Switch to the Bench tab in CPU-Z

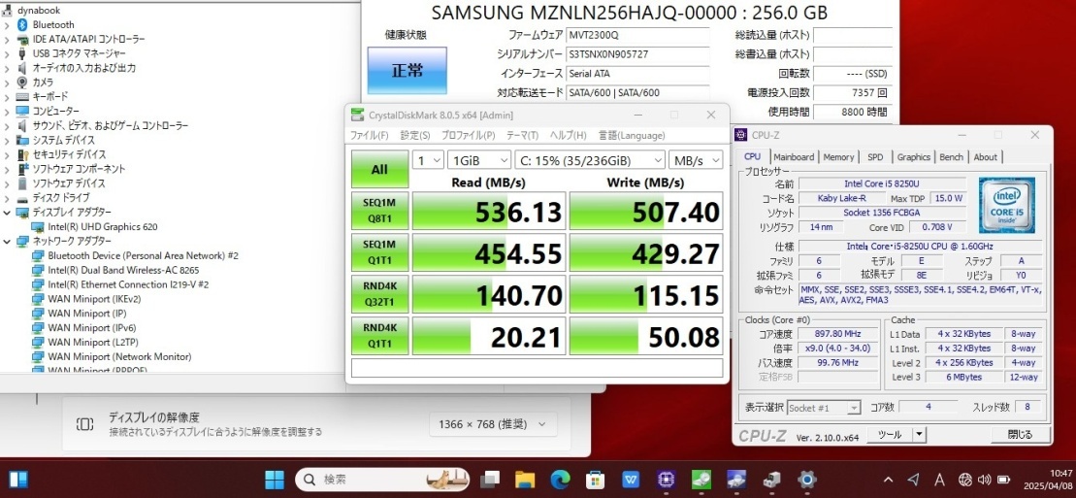tap(951, 156)
